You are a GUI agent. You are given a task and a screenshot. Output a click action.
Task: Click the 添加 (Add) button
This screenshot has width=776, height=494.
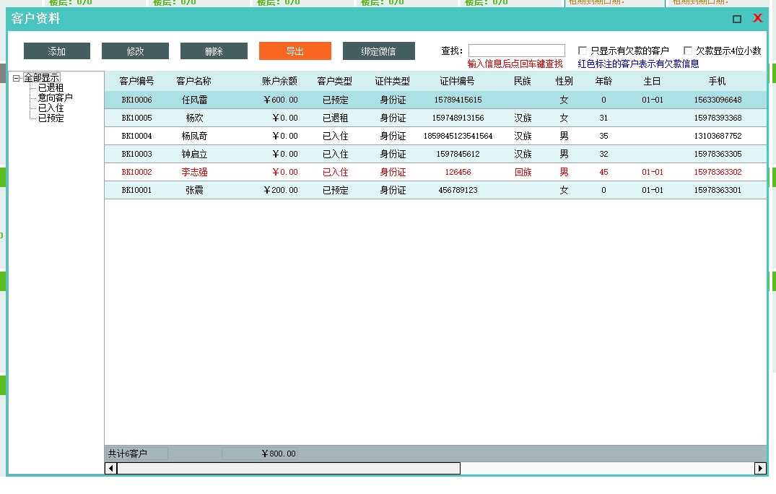click(x=57, y=51)
